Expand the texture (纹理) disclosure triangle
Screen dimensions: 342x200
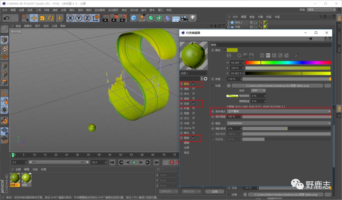212,86
